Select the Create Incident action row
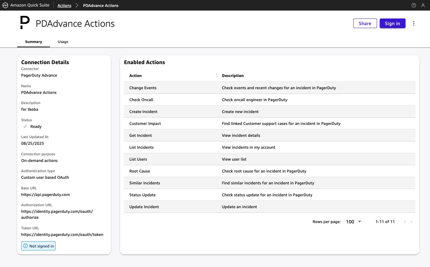This screenshot has height=267, width=430. 143,112
